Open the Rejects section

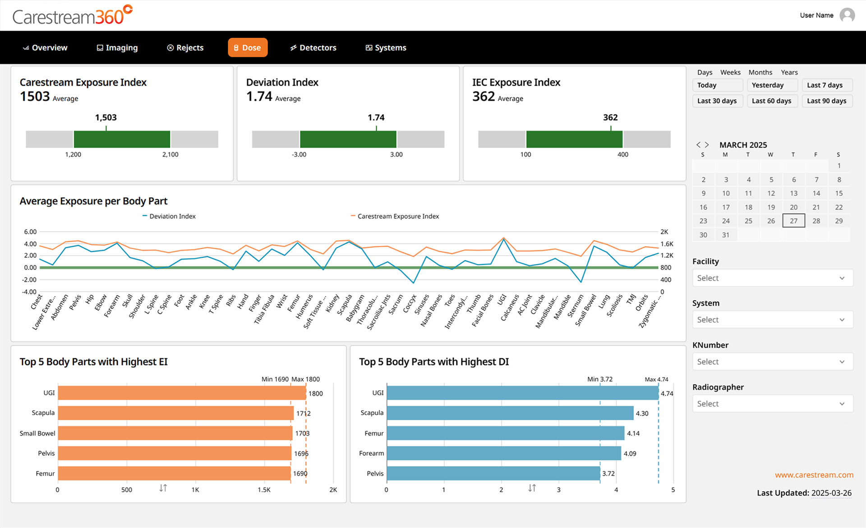coord(185,48)
